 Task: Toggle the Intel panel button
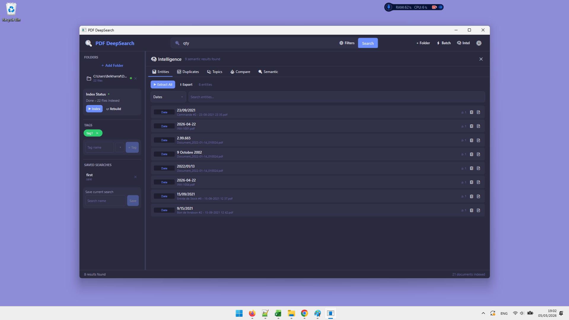(463, 43)
